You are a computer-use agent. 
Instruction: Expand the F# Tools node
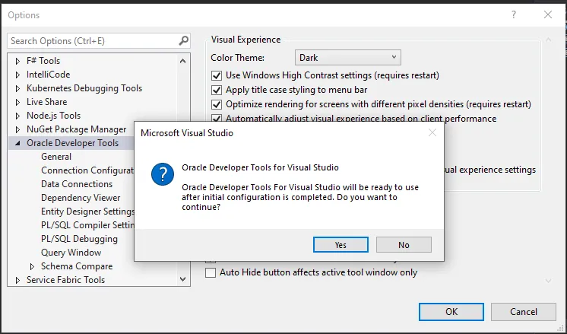(x=17, y=61)
